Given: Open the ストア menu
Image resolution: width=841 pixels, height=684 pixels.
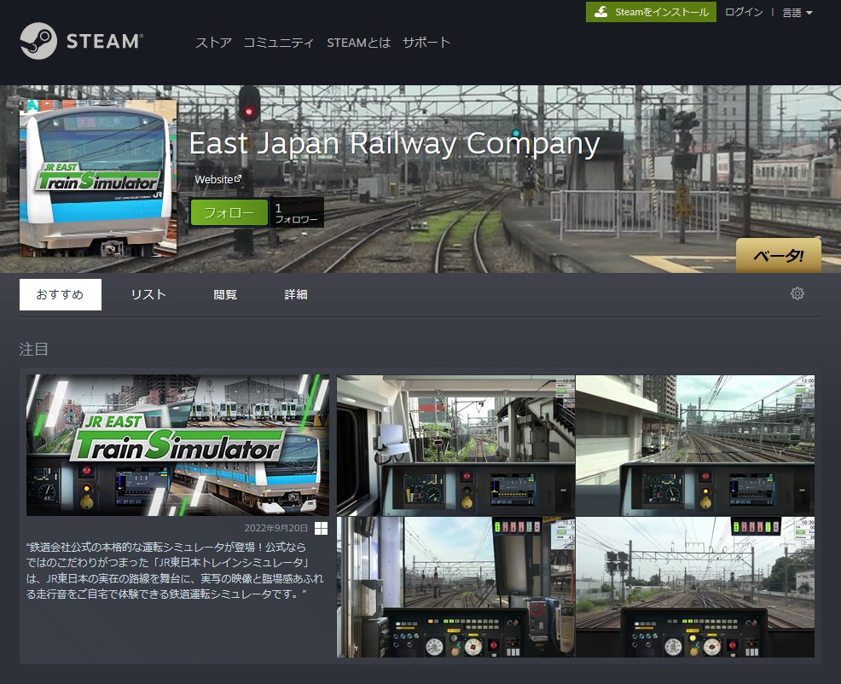Looking at the screenshot, I should pos(213,43).
